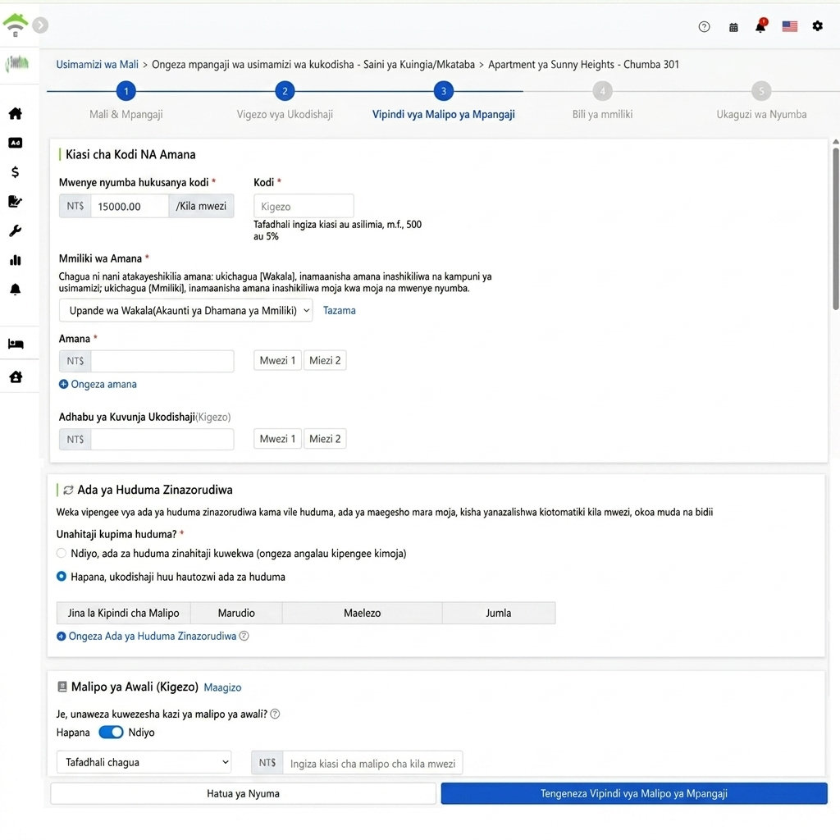Viewport: 840px width, 840px height.
Task: Click Hatua ya Nyuma button
Action: click(x=243, y=793)
